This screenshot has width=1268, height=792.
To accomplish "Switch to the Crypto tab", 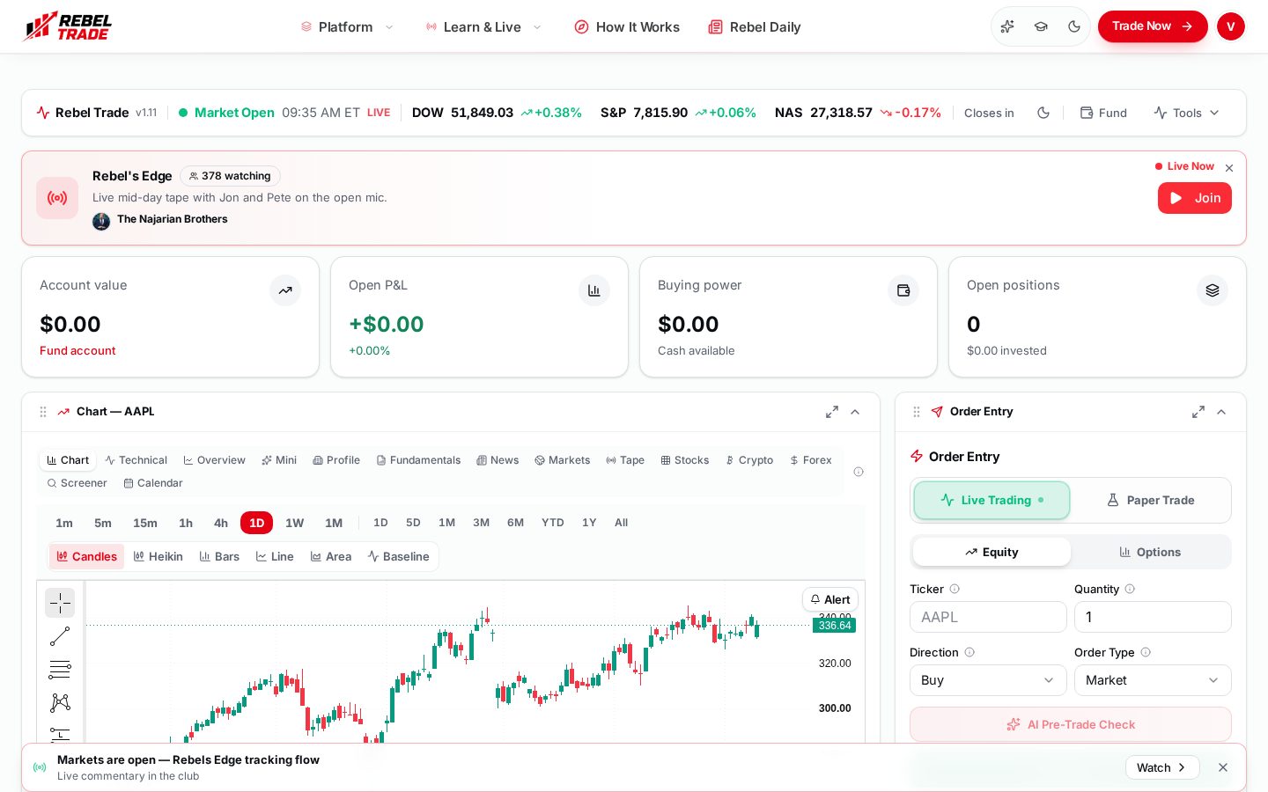I will click(x=749, y=460).
